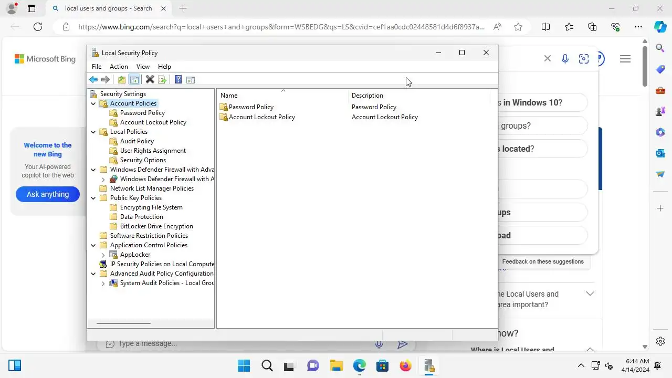This screenshot has height=378, width=672.
Task: Click the Forward arrow in Local Security Policy toolbar
Action: (106, 80)
